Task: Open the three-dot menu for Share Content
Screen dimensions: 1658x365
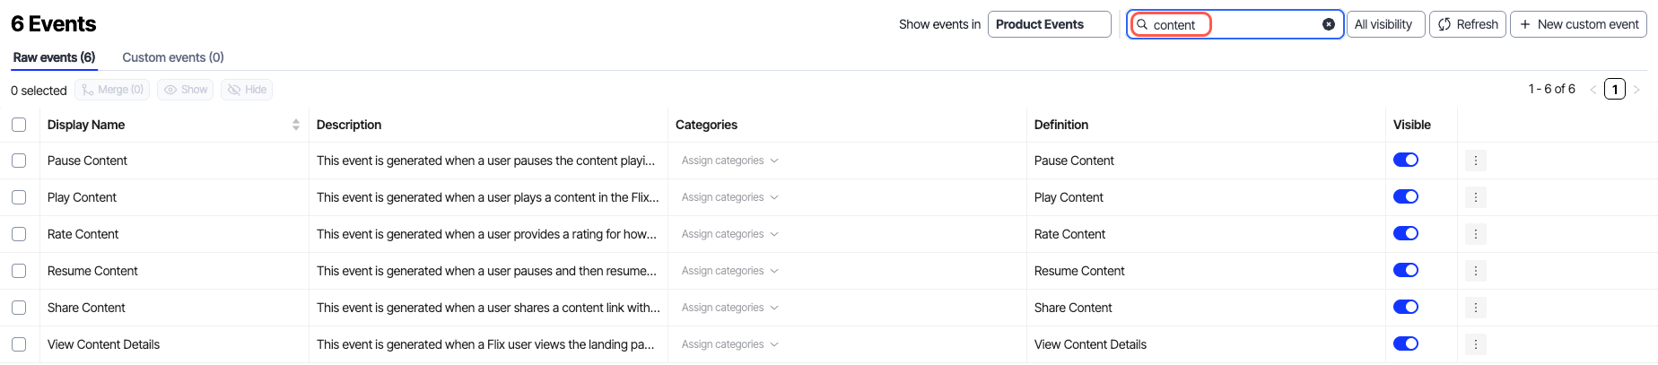Action: click(x=1476, y=308)
